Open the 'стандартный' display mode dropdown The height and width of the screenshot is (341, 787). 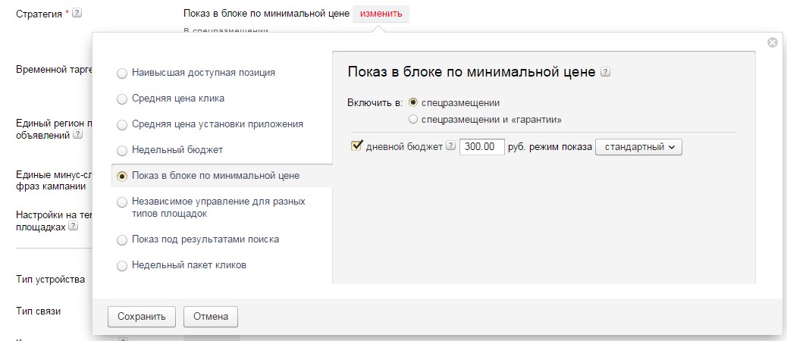(638, 147)
